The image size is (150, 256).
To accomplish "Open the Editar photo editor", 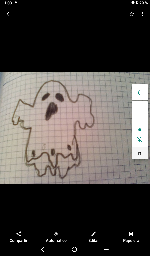I will [94, 237].
